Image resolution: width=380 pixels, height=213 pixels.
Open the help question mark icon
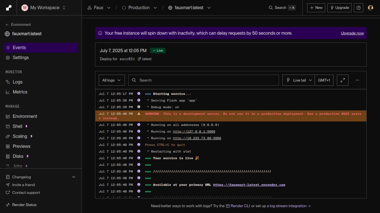(x=359, y=8)
